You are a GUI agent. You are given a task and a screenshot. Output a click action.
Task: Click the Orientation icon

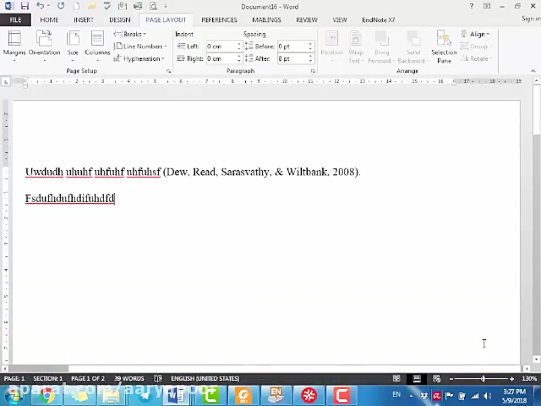tap(44, 44)
